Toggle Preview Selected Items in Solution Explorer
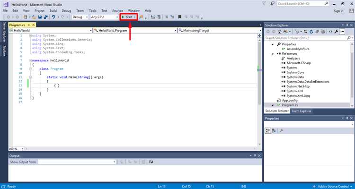The width and height of the screenshot is (355, 189). (342, 32)
